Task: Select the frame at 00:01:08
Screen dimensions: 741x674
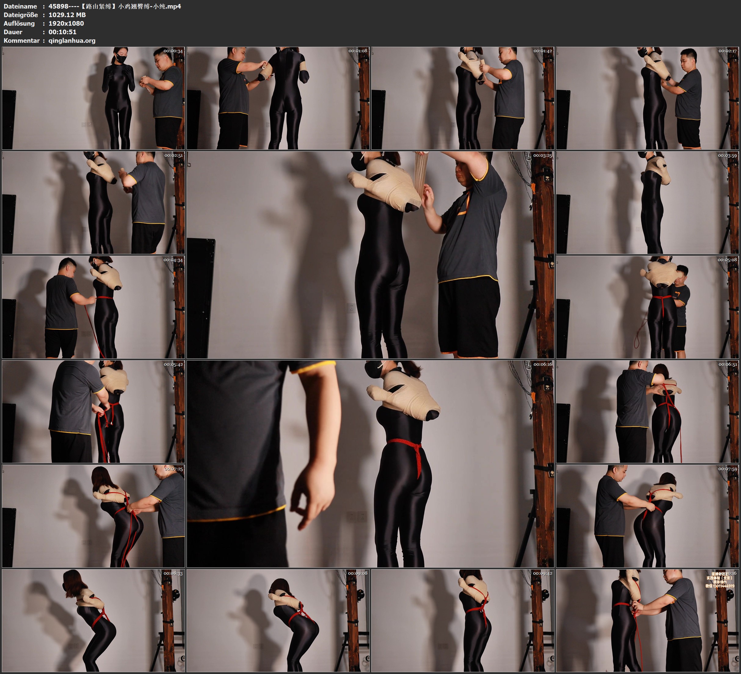Action: [278, 98]
